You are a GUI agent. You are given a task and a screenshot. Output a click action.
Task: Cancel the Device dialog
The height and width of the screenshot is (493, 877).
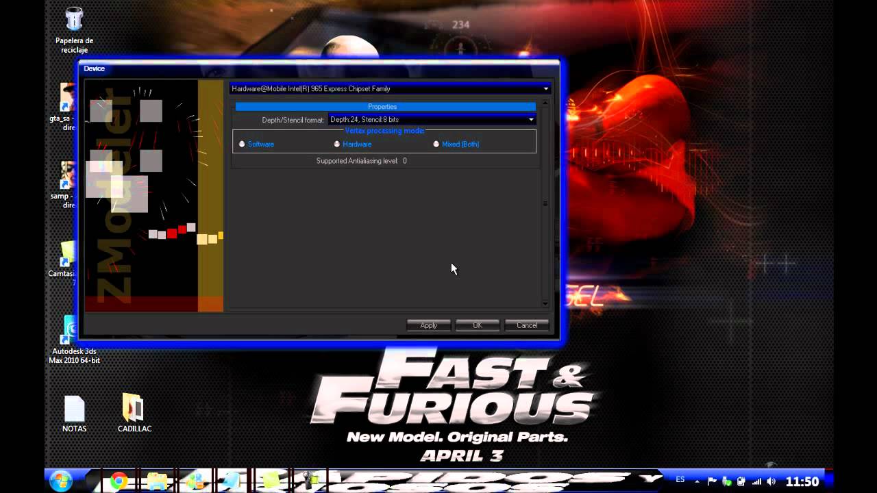[527, 325]
